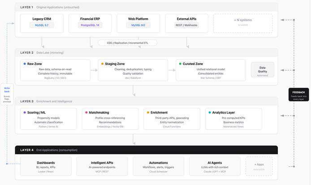Click the dashed + N systems placeholder
Viewport: 311px width, 185px height.
click(242, 23)
